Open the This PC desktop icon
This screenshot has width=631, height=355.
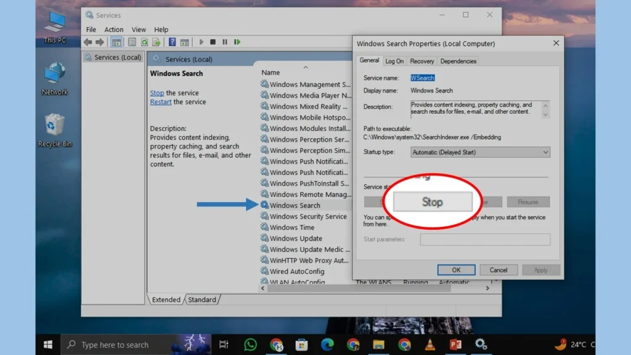pyautogui.click(x=55, y=27)
